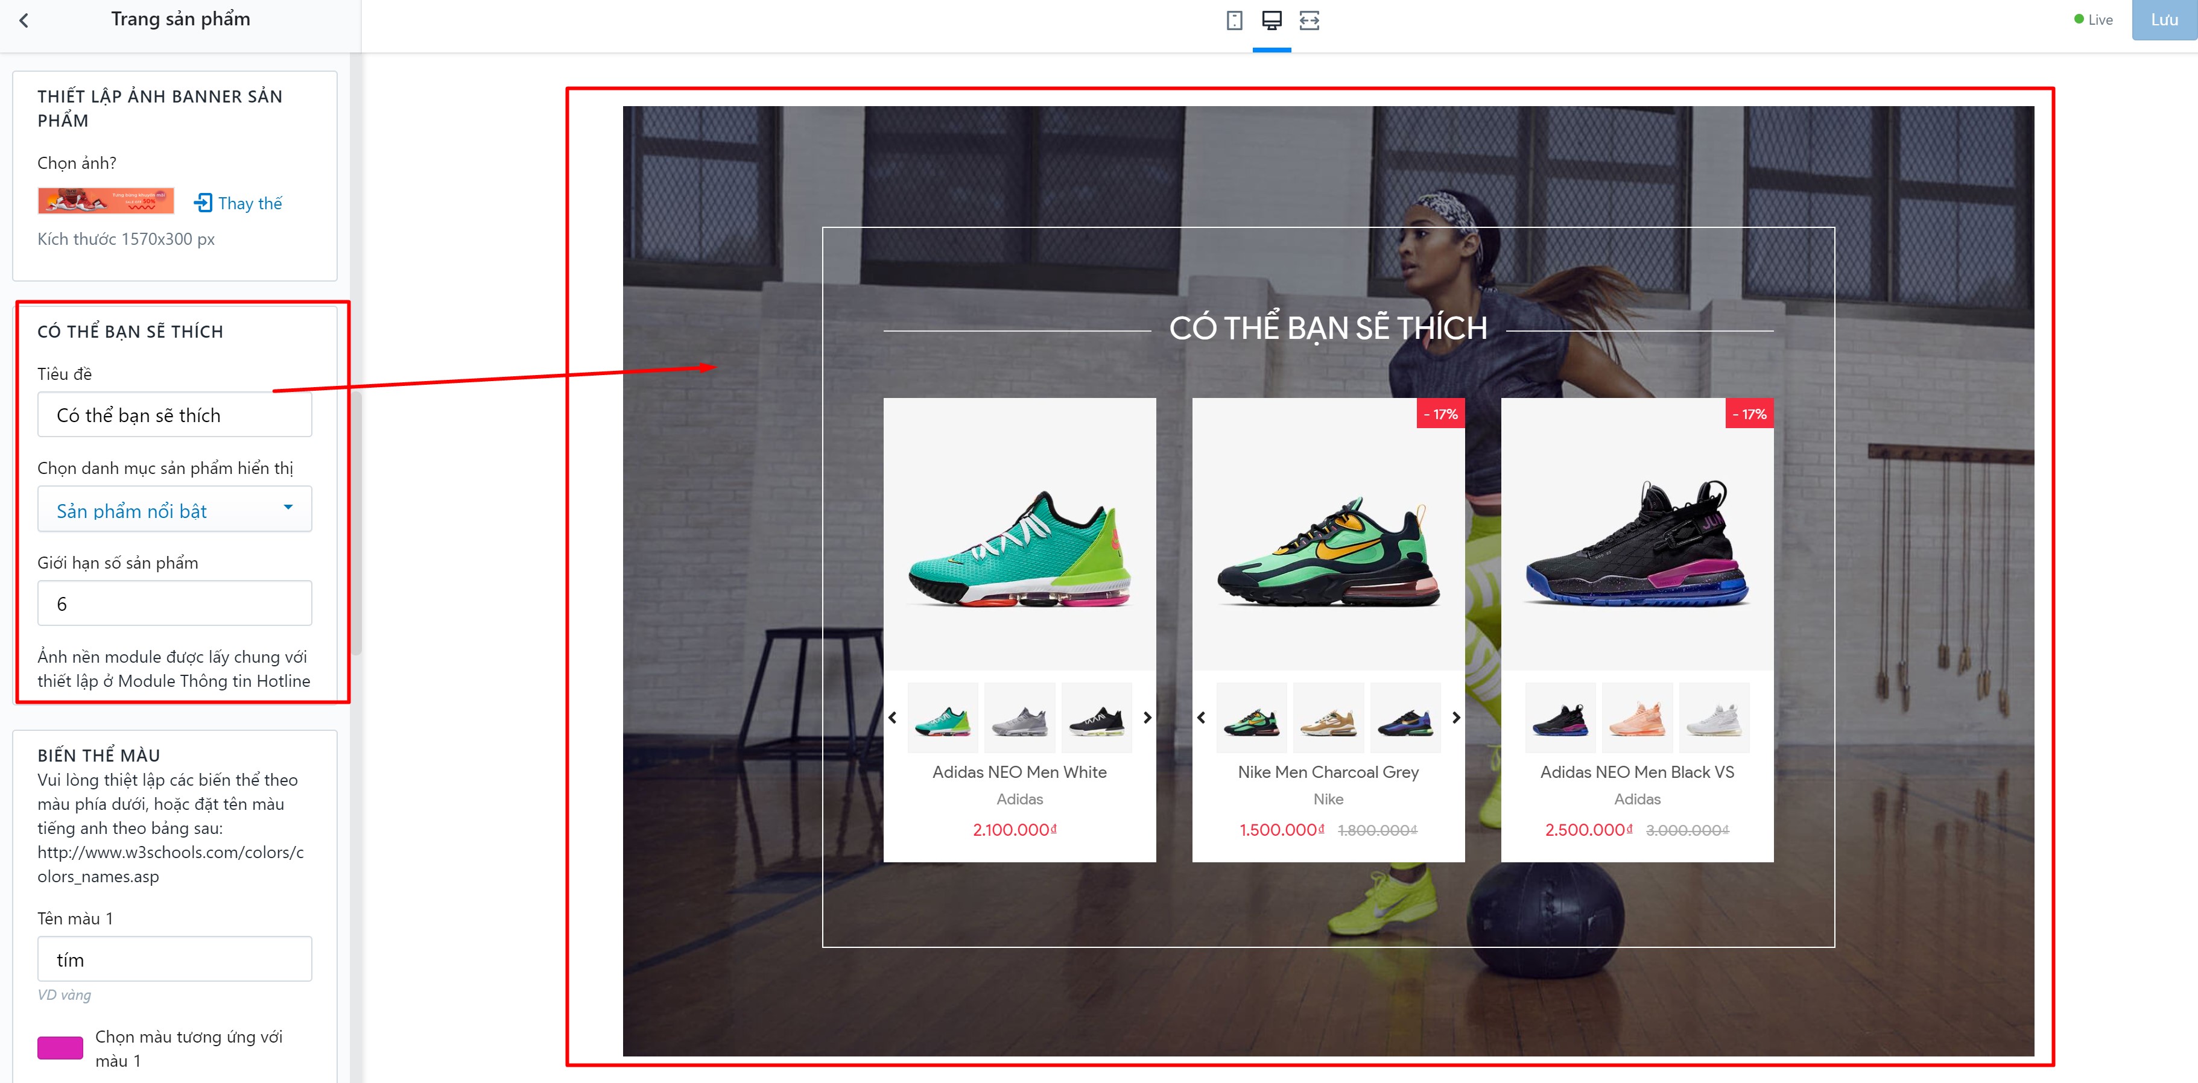Switch to mobile preview icon
The image size is (2198, 1083).
click(x=1234, y=21)
